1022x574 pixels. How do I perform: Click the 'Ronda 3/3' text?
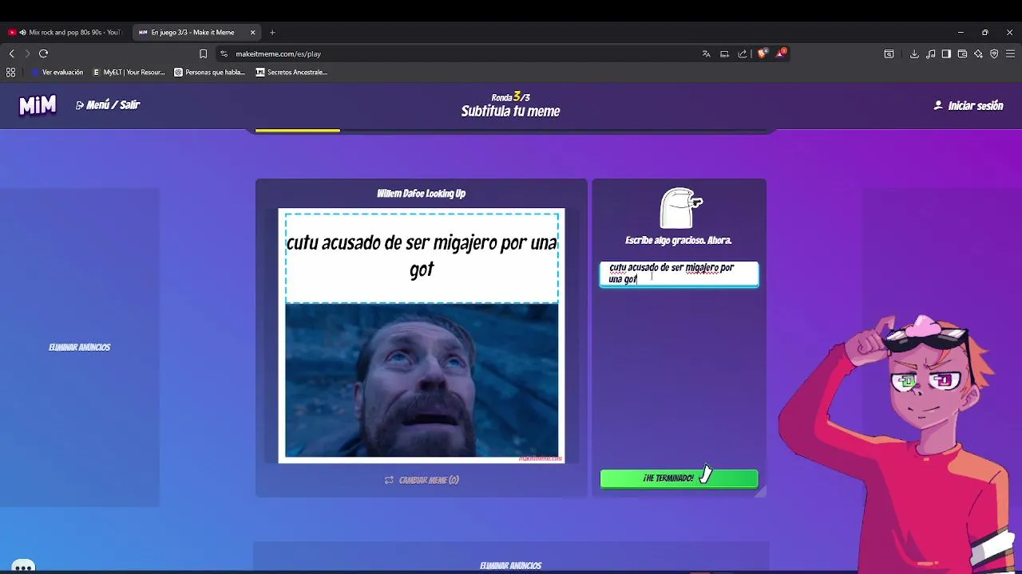pos(511,97)
